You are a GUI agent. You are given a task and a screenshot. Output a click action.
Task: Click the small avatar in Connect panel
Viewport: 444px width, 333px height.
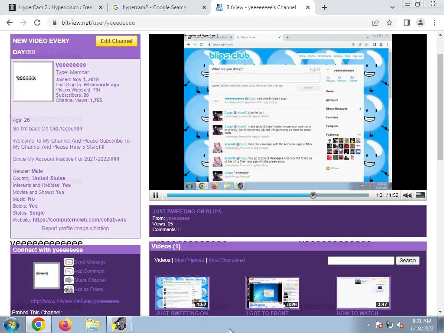46,275
